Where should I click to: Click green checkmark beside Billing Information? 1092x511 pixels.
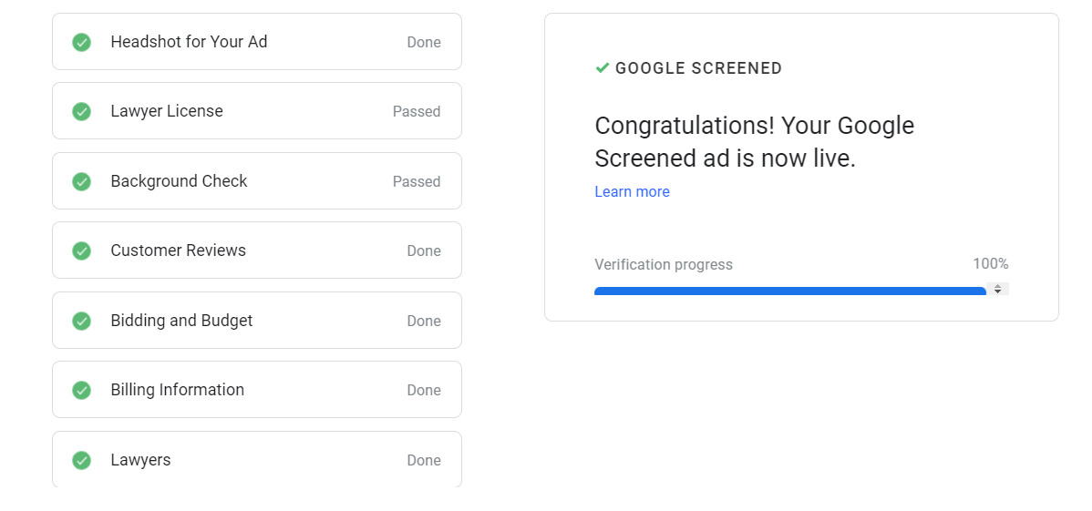coord(81,390)
